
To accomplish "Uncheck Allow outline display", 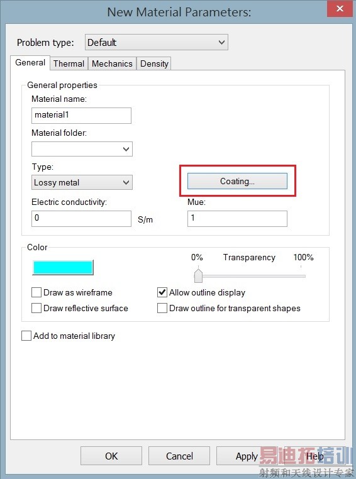I will (x=162, y=292).
